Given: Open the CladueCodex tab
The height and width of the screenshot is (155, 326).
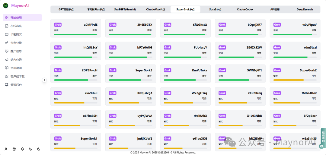Looking at the screenshot, I should 245,10.
